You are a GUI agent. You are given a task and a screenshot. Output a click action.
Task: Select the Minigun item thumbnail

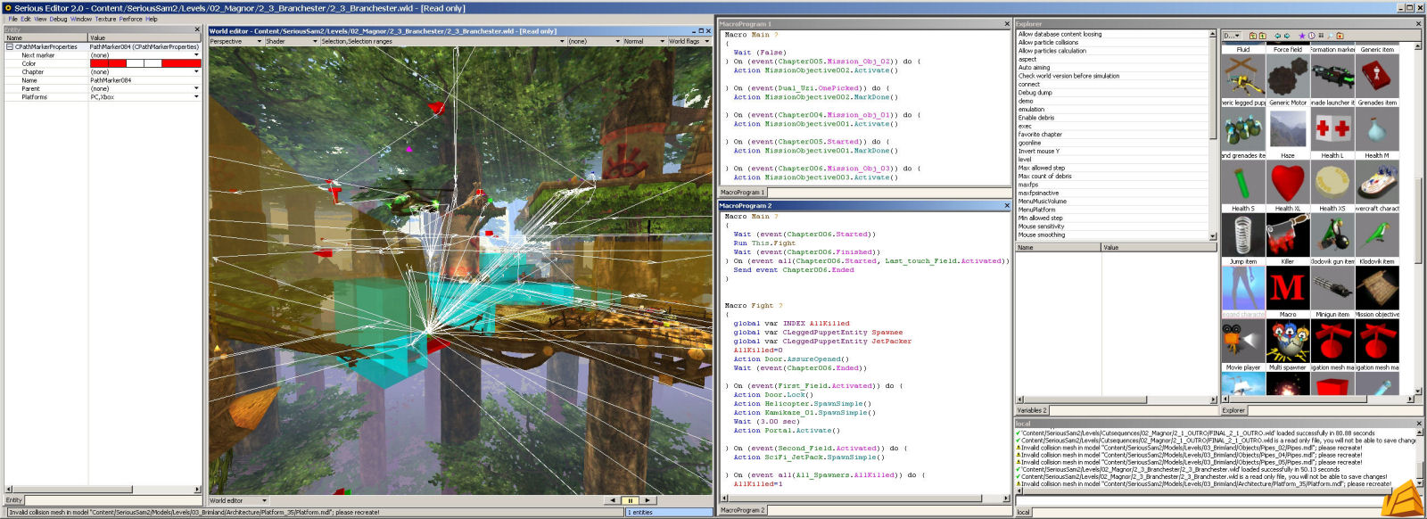pos(1332,288)
